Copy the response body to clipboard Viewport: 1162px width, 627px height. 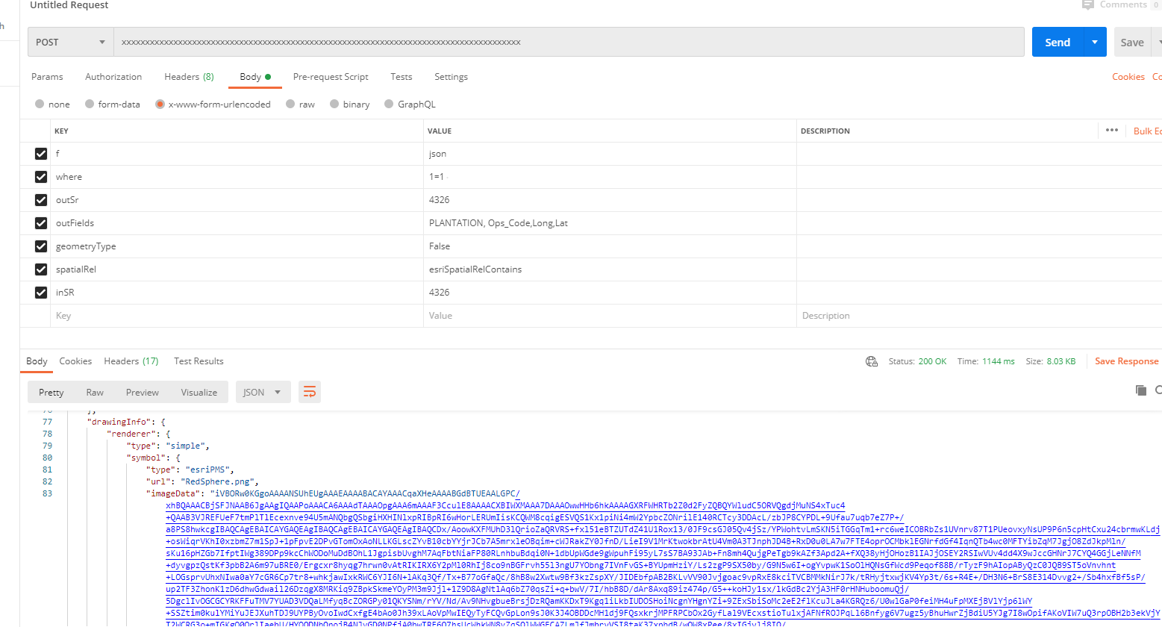coord(1140,390)
